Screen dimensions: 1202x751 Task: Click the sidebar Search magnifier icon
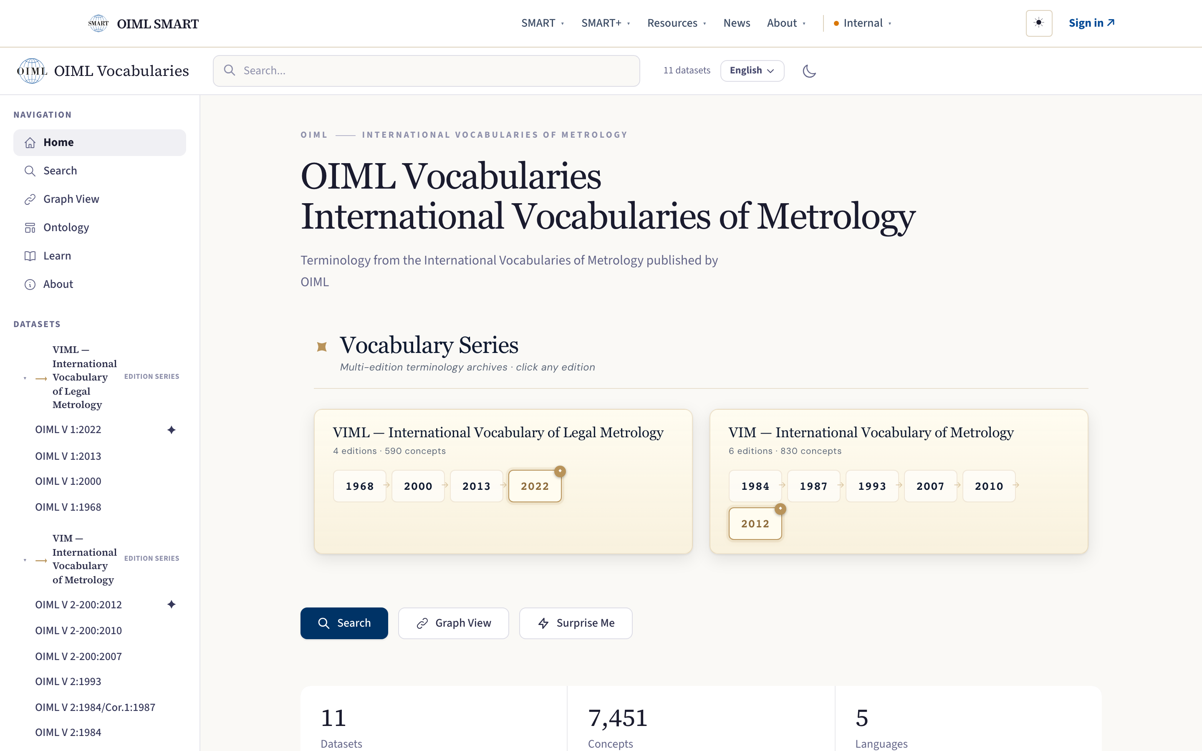pyautogui.click(x=30, y=171)
